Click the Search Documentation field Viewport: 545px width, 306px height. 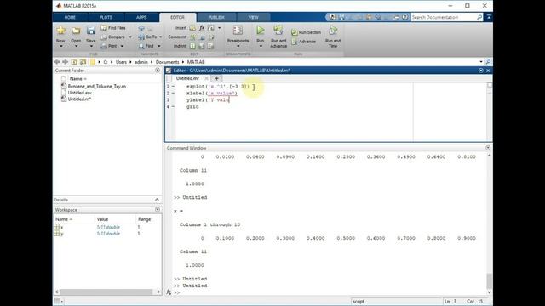443,17
